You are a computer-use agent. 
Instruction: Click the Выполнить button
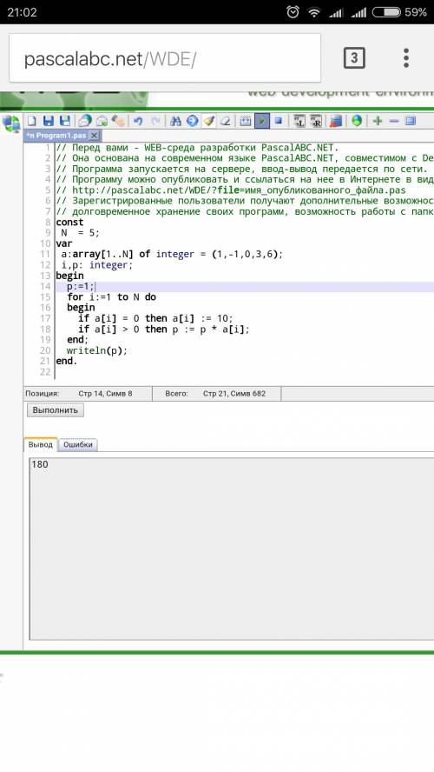[56, 410]
